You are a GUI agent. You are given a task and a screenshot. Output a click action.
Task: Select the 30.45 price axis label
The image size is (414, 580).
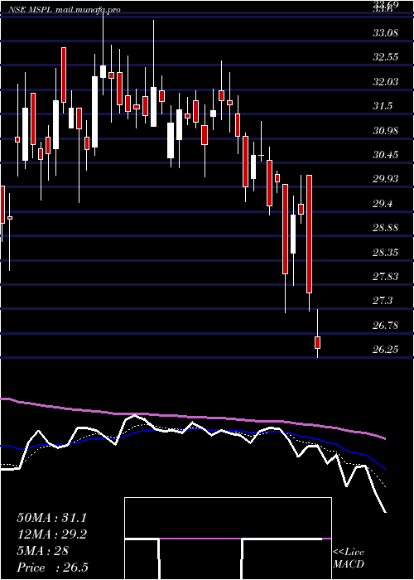[386, 155]
